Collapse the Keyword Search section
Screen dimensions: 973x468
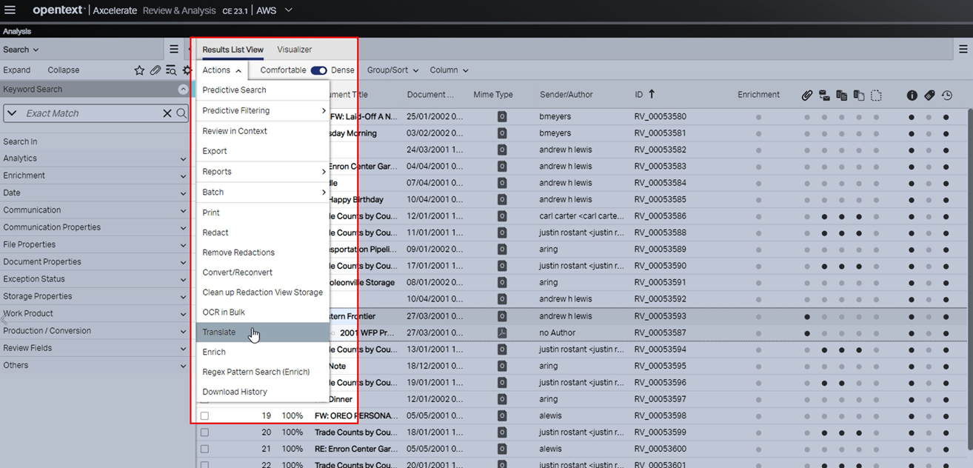183,90
